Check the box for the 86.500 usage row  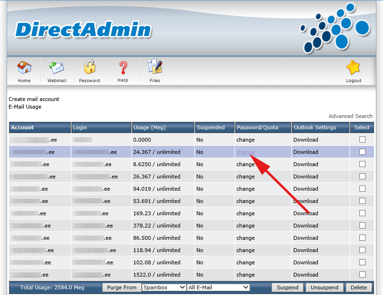tap(363, 238)
